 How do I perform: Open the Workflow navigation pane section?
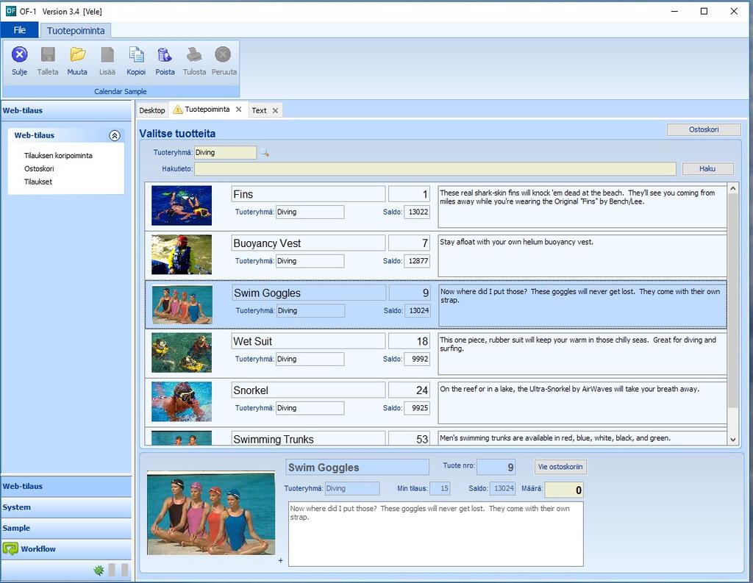pyautogui.click(x=66, y=549)
